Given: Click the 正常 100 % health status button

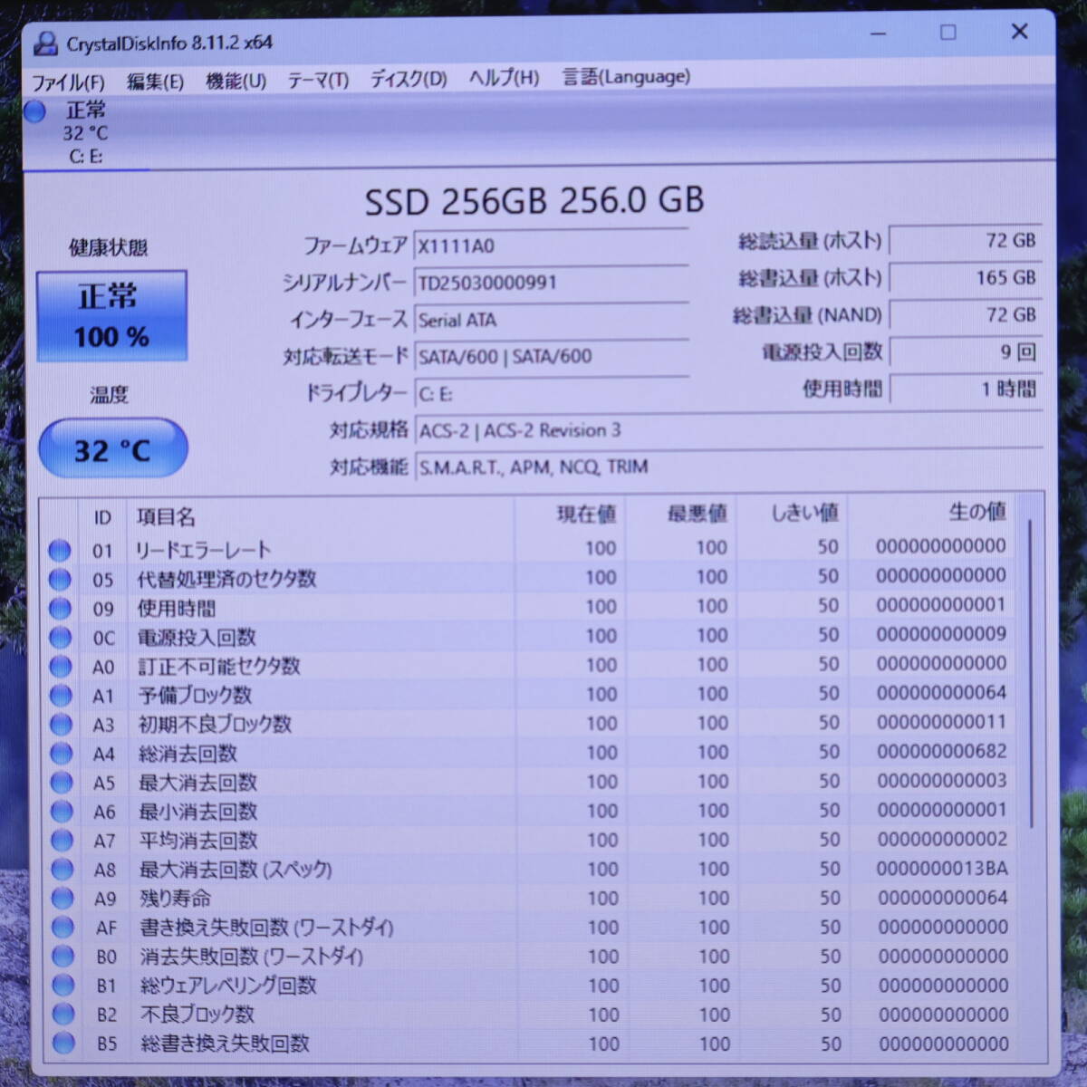Looking at the screenshot, I should pos(111,316).
